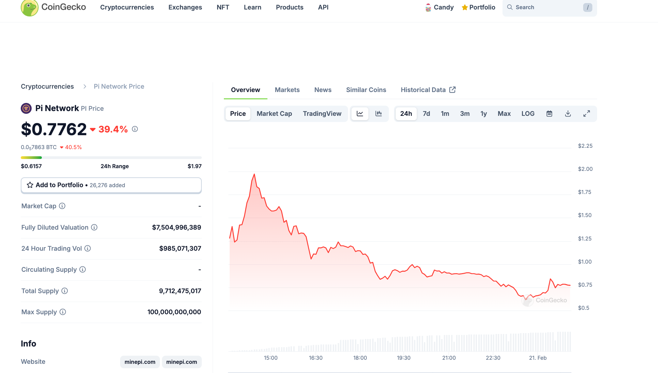Click the 9,712,475,017 total supply value

[x=180, y=291]
